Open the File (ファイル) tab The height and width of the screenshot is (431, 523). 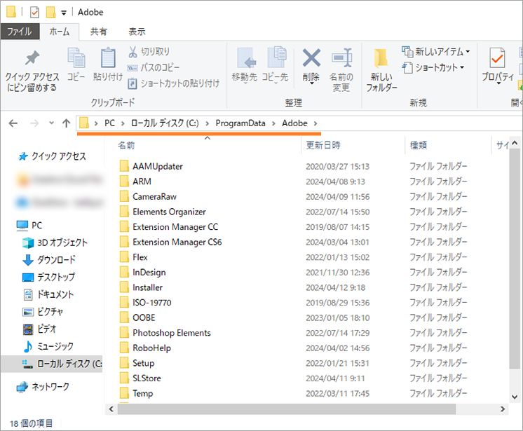(20, 32)
